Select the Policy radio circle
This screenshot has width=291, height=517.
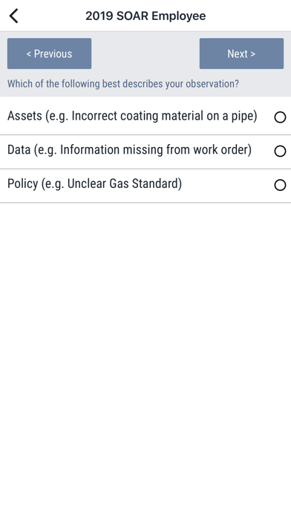[x=280, y=185]
